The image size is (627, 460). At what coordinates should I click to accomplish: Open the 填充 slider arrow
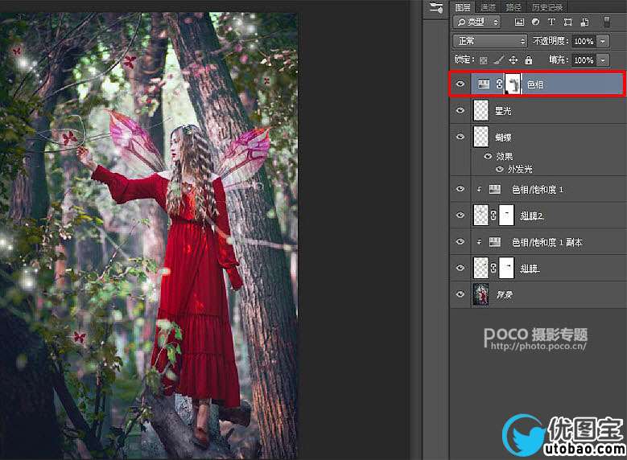point(603,60)
